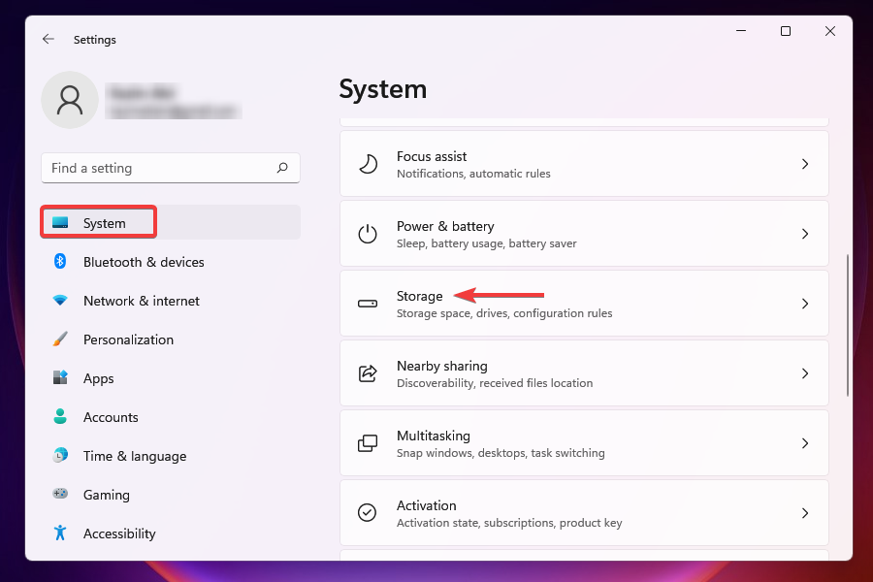Open Power & battery via its chevron
This screenshot has height=582, width=873.
pos(805,234)
